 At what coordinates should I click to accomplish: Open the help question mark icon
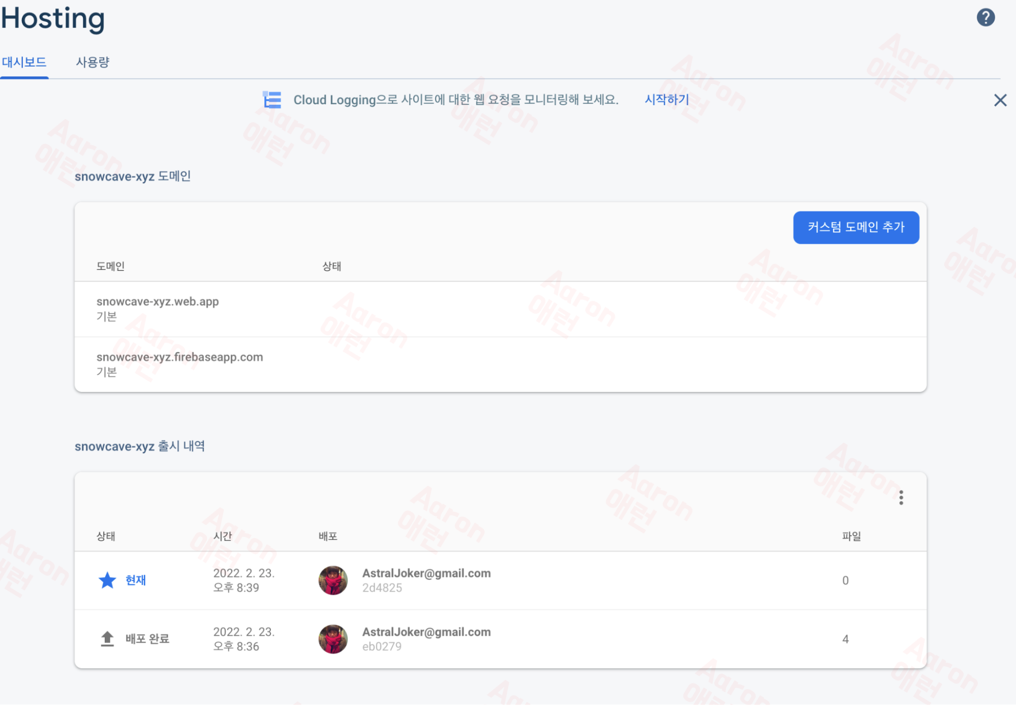(985, 18)
